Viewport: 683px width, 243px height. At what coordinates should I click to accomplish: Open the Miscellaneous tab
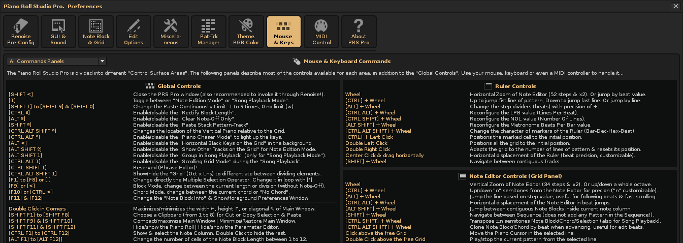click(171, 32)
